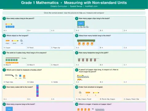Click the Ontario Curriculum header text
The width and height of the screenshot is (148, 111).
tap(59, 6)
